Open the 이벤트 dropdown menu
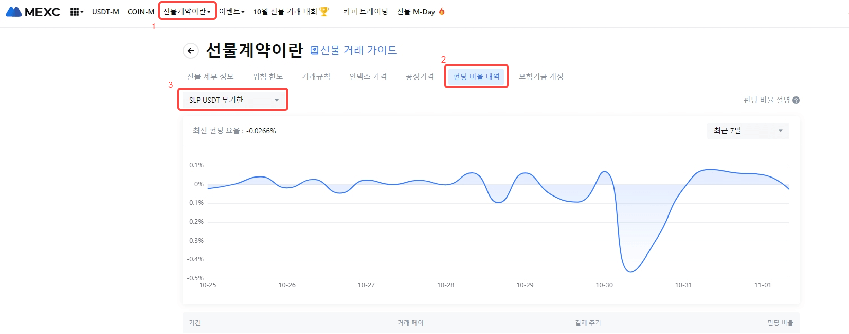 231,12
